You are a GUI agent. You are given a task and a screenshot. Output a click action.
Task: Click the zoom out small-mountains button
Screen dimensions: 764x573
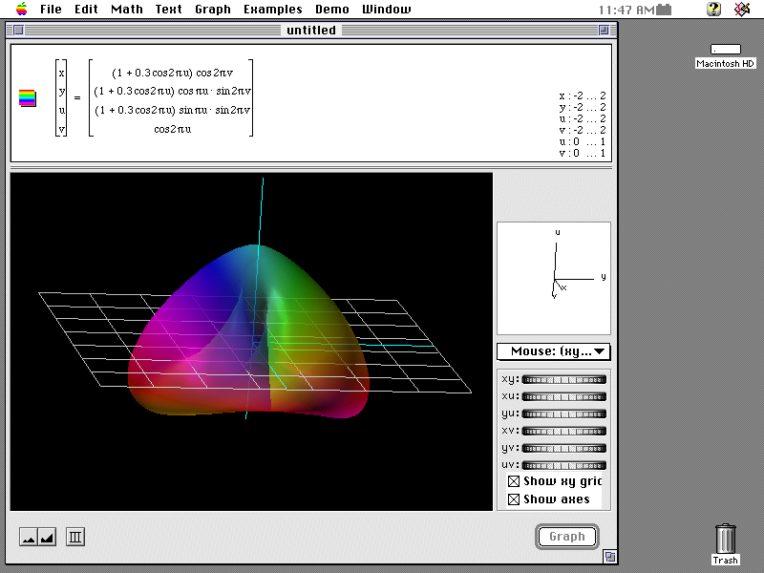pos(29,537)
